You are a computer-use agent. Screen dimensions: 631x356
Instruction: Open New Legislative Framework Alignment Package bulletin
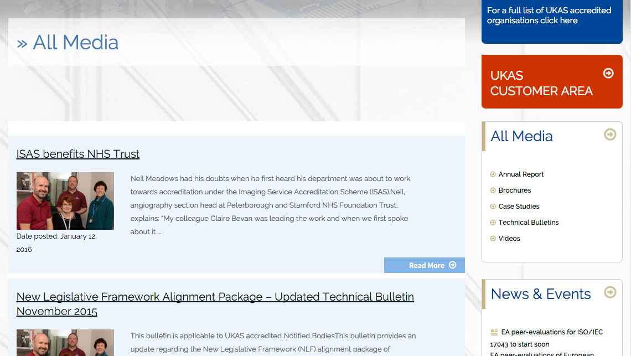[x=215, y=304]
